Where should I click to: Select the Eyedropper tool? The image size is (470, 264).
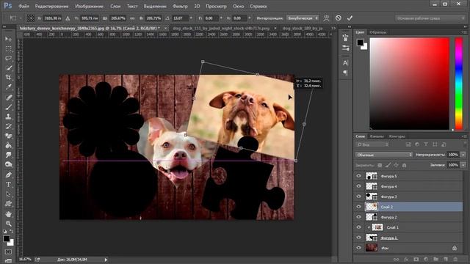(8, 87)
